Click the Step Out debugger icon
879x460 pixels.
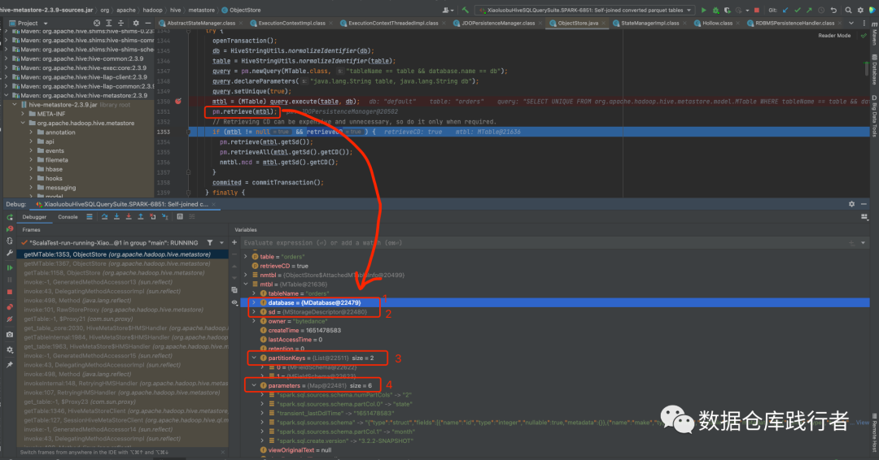pyautogui.click(x=141, y=217)
